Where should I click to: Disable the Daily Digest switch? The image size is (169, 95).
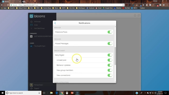[x=110, y=55]
